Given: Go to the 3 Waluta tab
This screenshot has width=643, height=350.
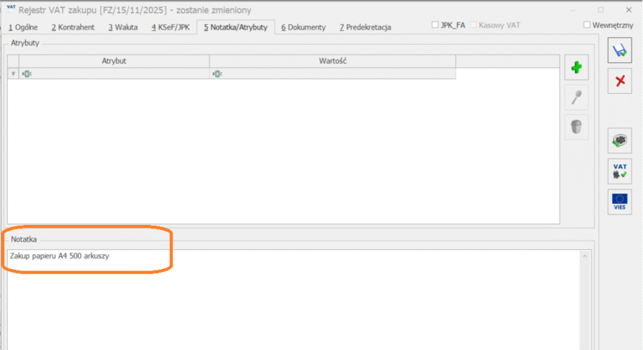Looking at the screenshot, I should (123, 27).
